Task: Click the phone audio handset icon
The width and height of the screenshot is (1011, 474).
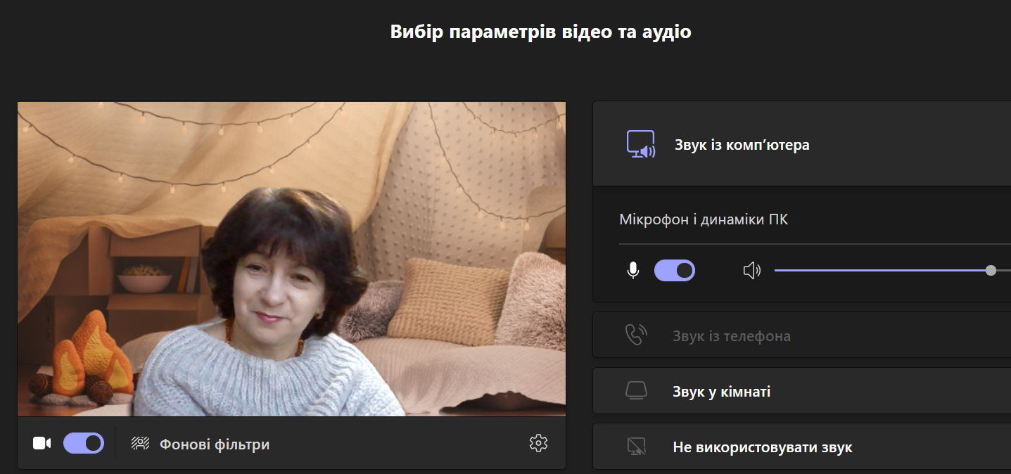Action: (x=636, y=335)
